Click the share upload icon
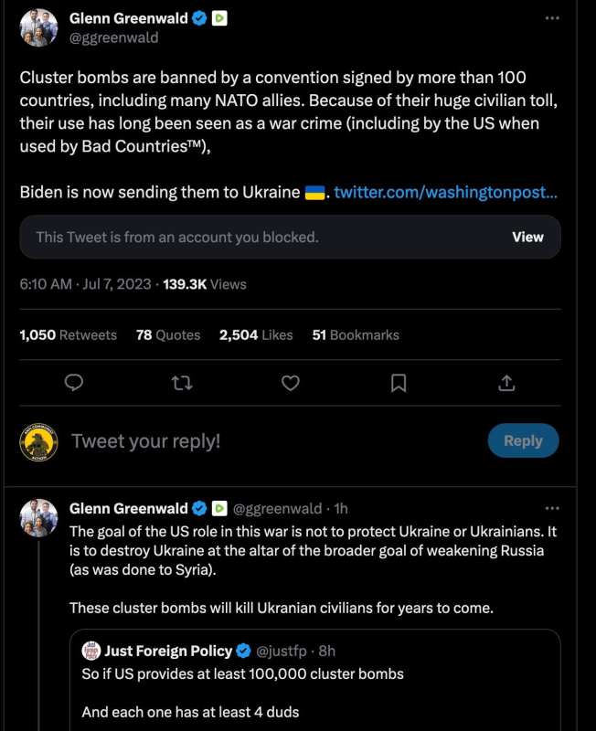Screen dimensions: 596x731 507,383
